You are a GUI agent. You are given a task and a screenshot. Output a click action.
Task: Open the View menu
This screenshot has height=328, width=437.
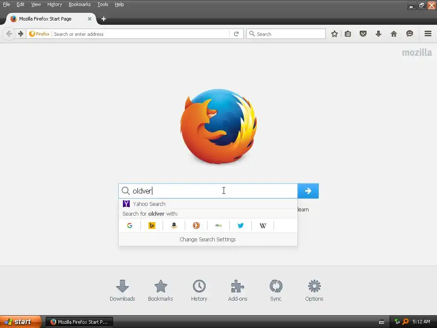pos(36,4)
